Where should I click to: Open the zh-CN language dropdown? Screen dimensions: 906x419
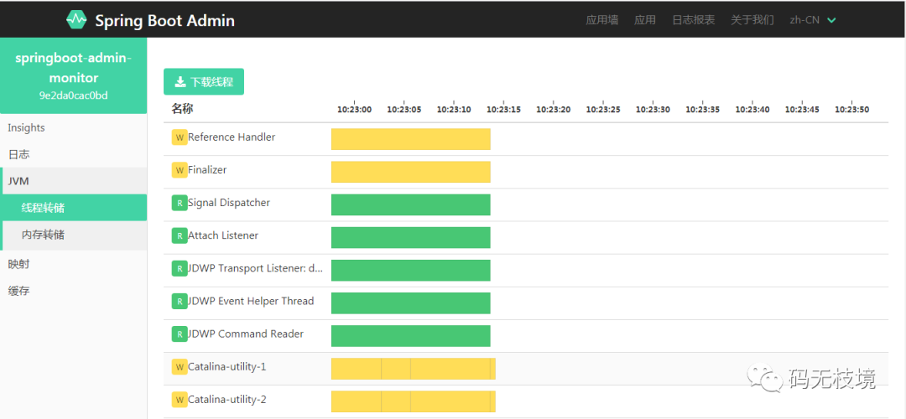812,20
